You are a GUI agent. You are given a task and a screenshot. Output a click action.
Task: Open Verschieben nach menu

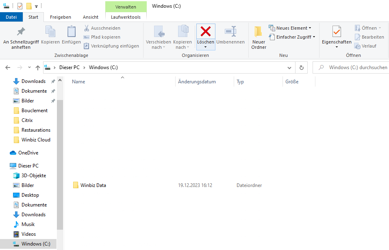(158, 38)
